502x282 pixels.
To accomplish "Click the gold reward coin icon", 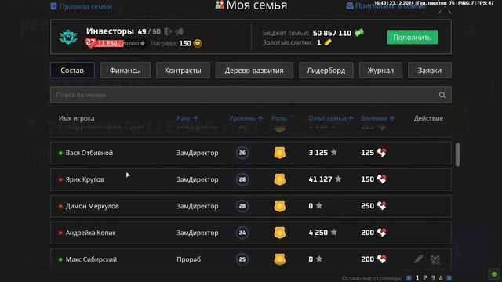I will (198, 43).
